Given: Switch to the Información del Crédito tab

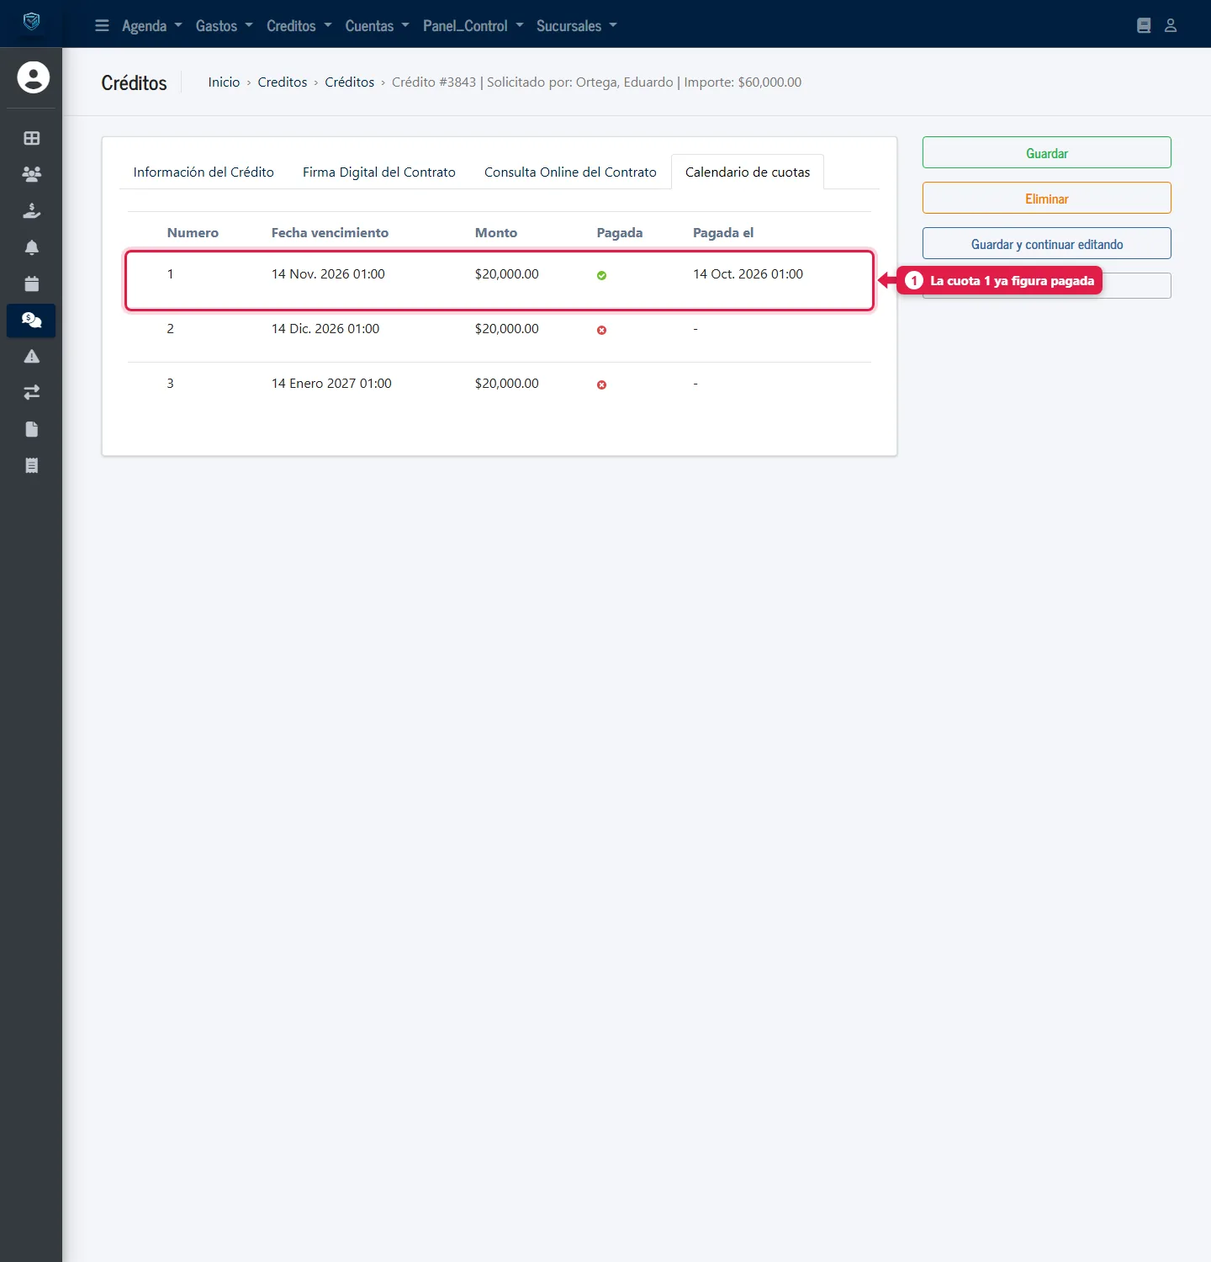Looking at the screenshot, I should (204, 172).
